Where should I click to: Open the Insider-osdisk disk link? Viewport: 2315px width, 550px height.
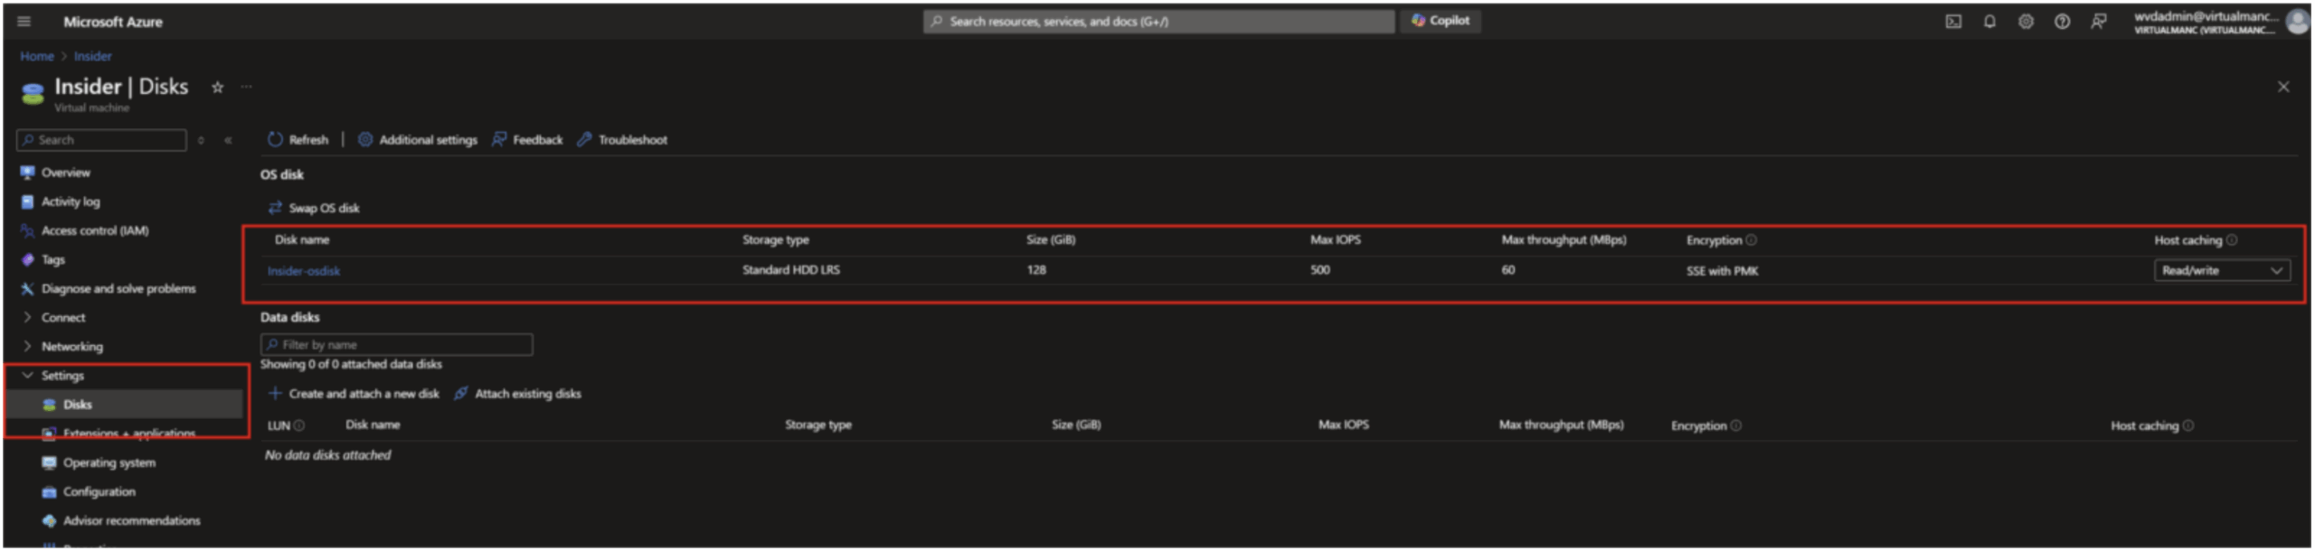pos(304,271)
